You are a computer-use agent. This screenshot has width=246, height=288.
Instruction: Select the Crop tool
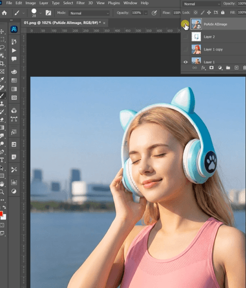coord(2,64)
